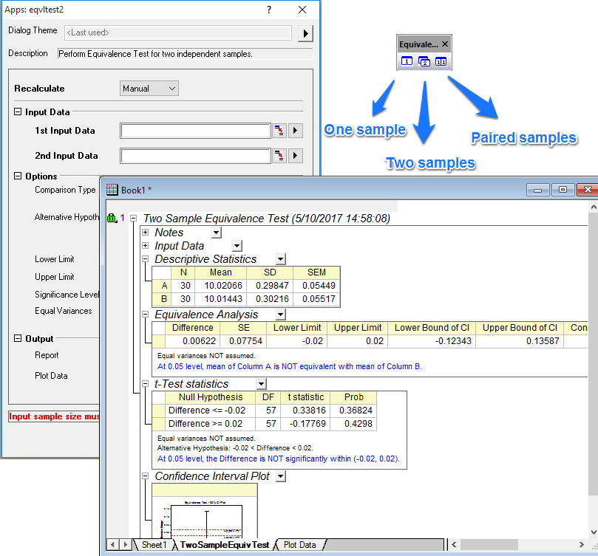598x556 pixels.
Task: Close the Equivalence floating toolbar
Action: click(445, 44)
